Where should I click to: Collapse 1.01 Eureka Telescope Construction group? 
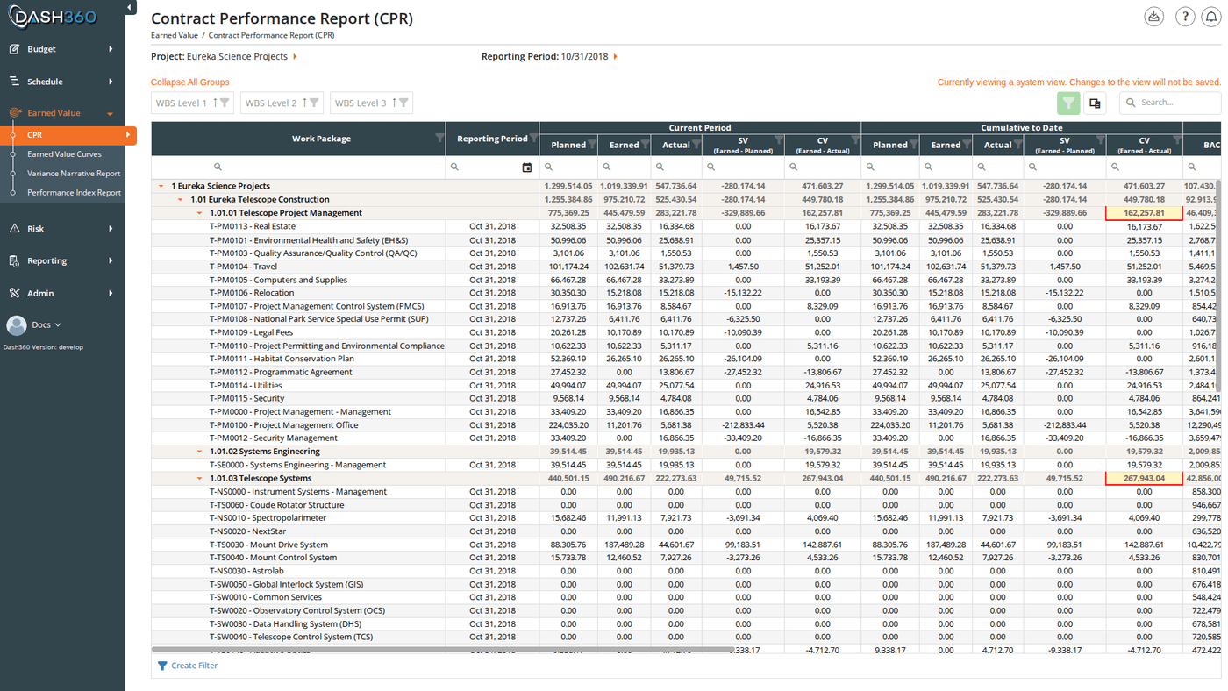180,200
